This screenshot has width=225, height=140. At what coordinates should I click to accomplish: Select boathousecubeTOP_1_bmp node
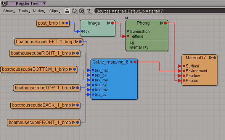[x=47, y=88]
